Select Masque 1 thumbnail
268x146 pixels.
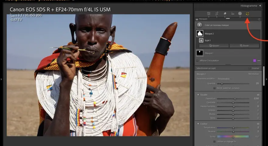pos(200,53)
